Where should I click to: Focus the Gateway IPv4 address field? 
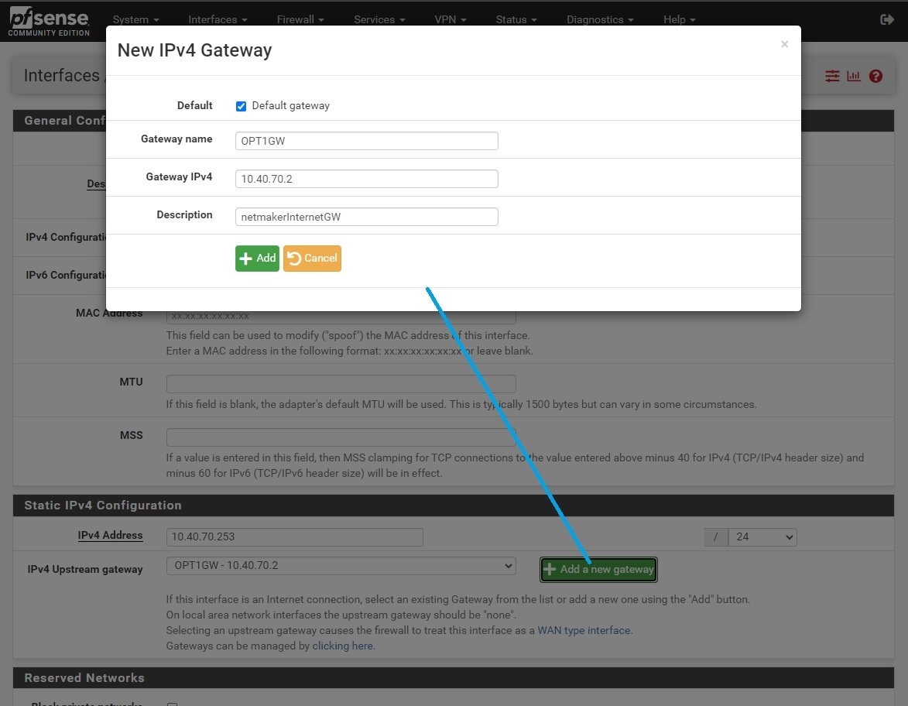(366, 179)
